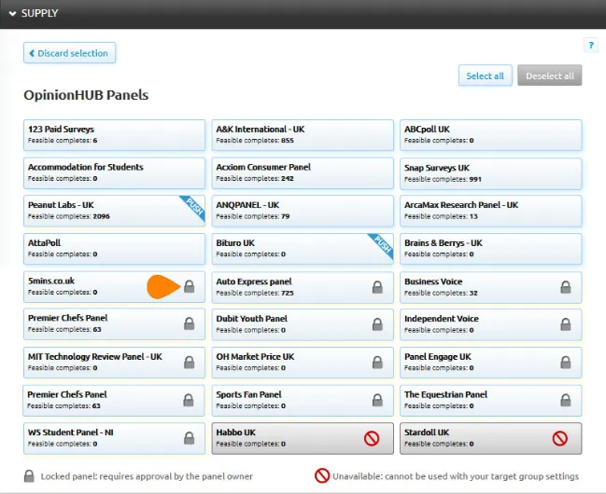Select the ArcaMax Research Panel - UK

pos(491,211)
